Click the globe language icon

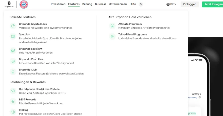tap(168, 4)
